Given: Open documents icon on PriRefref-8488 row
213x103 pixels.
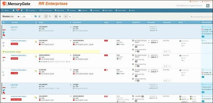Looking at the screenshot, I should point(36,42).
